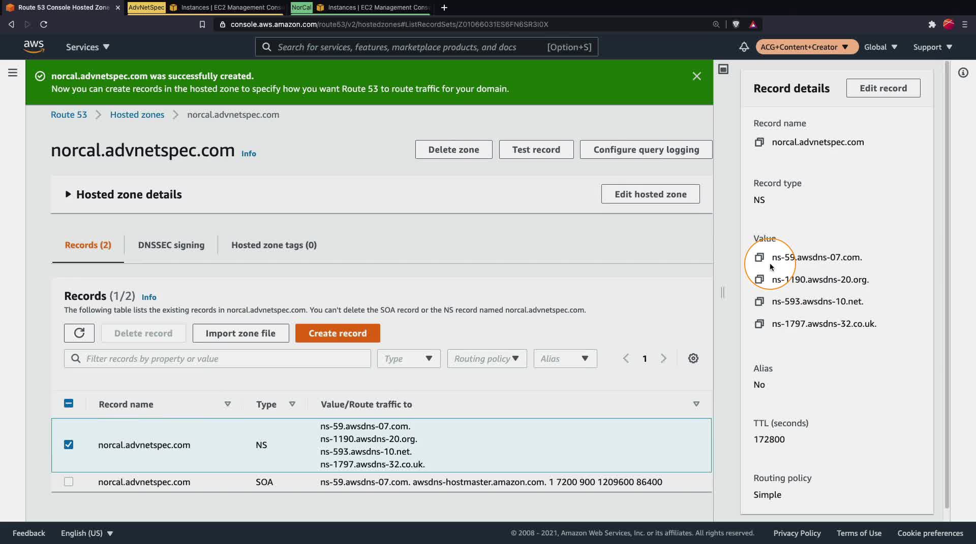Open Brave shields icon

[x=736, y=24]
